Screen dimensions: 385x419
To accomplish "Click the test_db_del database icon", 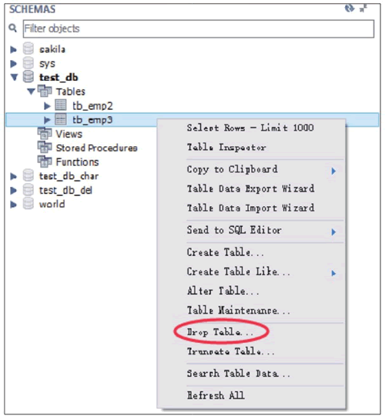I will click(x=28, y=190).
